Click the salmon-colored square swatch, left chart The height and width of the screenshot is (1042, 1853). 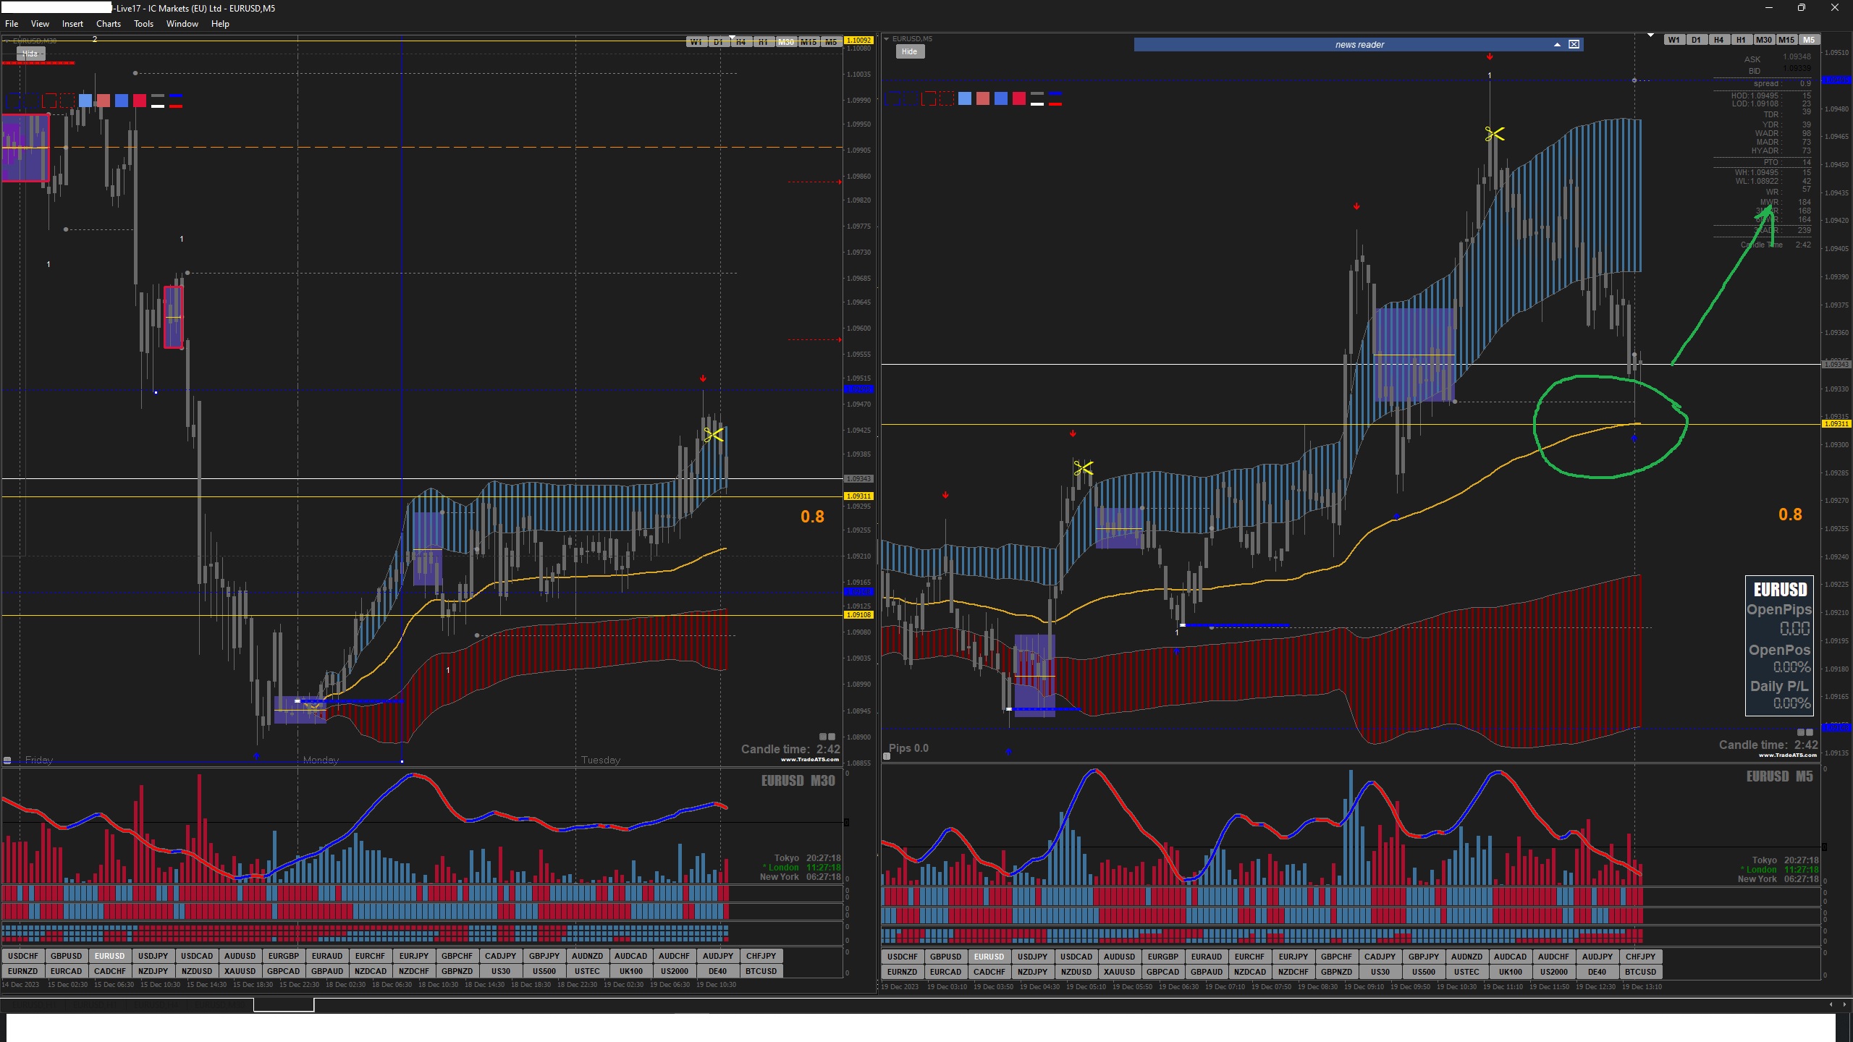click(x=104, y=101)
